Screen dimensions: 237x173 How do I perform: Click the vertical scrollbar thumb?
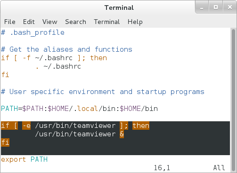tap(233, 100)
